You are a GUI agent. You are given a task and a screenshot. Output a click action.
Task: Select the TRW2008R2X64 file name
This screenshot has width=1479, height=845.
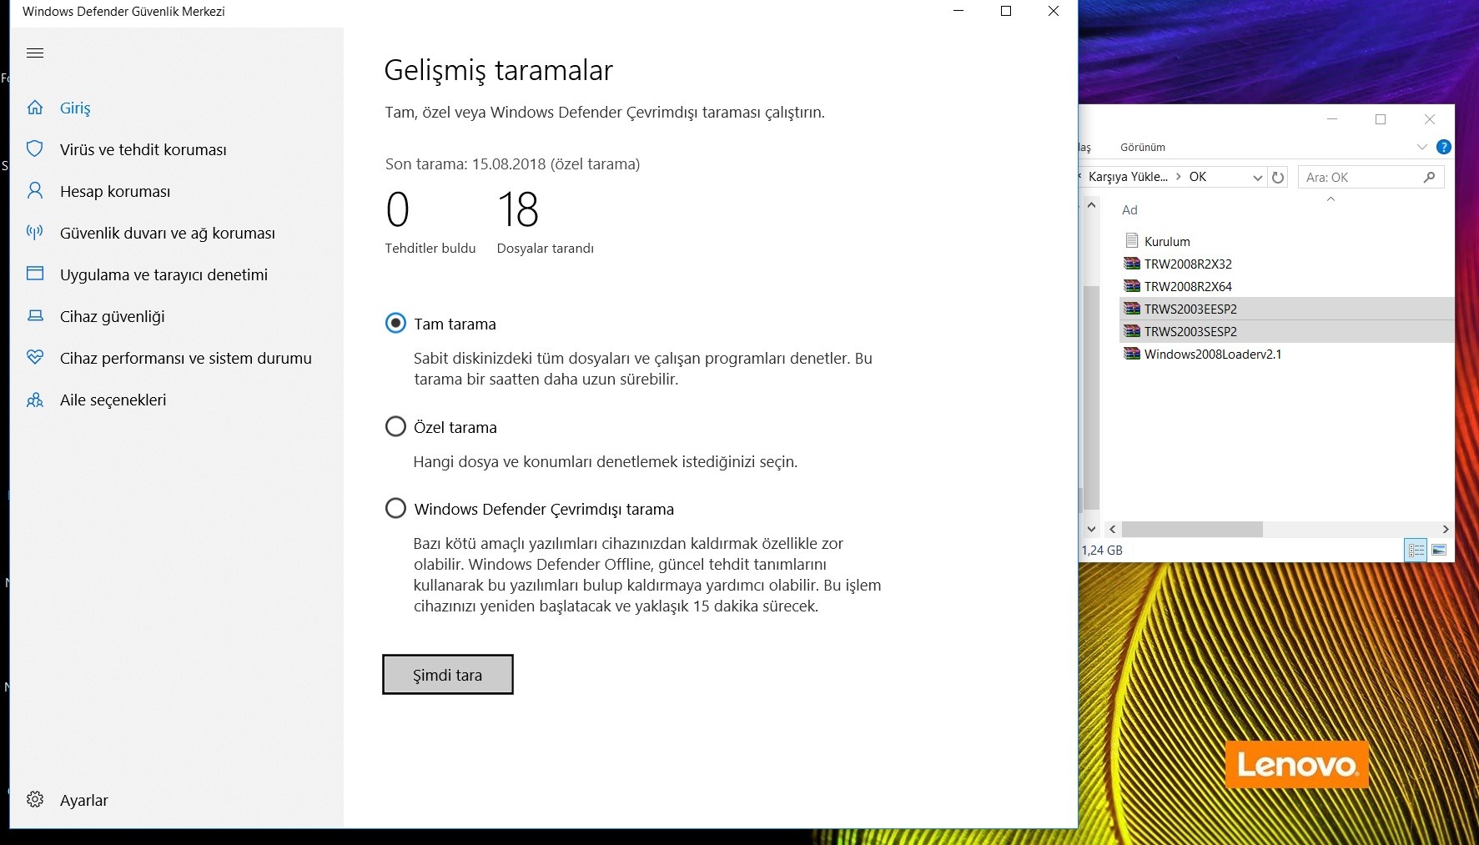point(1188,286)
